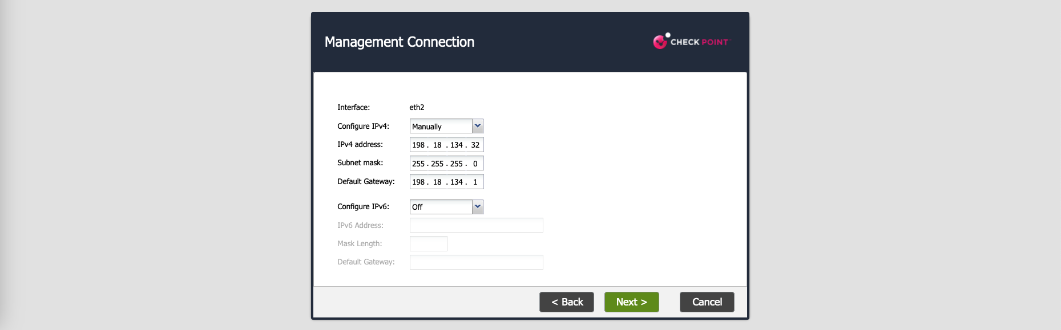Click the second octet of Subnet mask

tap(437, 164)
